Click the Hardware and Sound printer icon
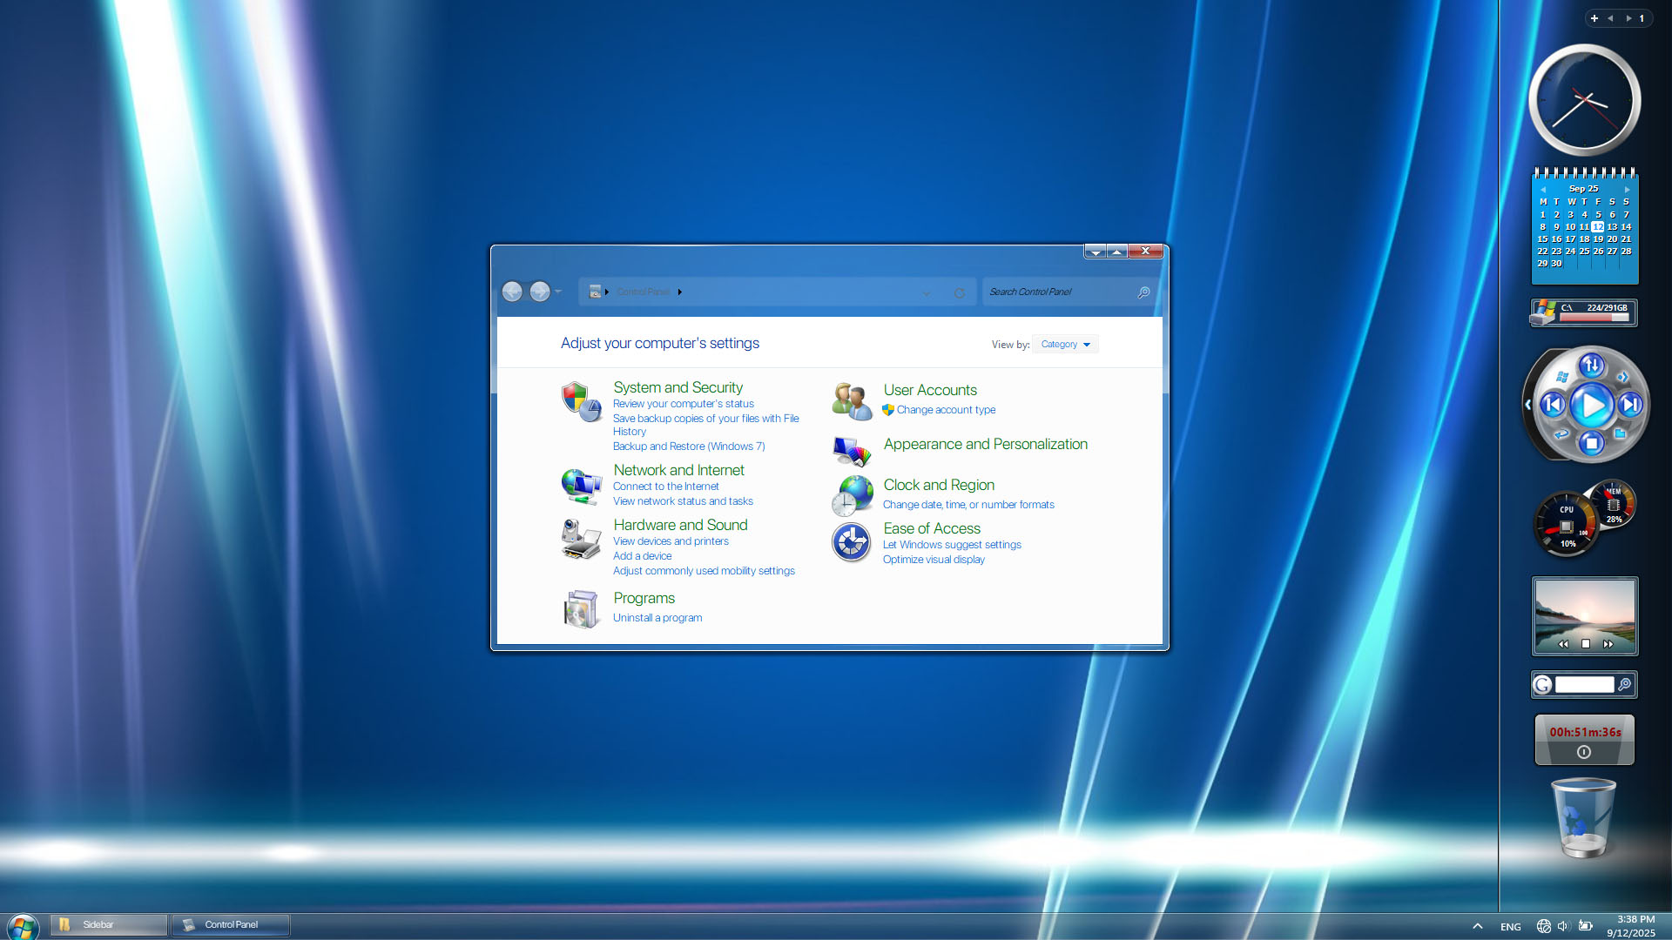Viewport: 1672px width, 940px height. click(581, 539)
